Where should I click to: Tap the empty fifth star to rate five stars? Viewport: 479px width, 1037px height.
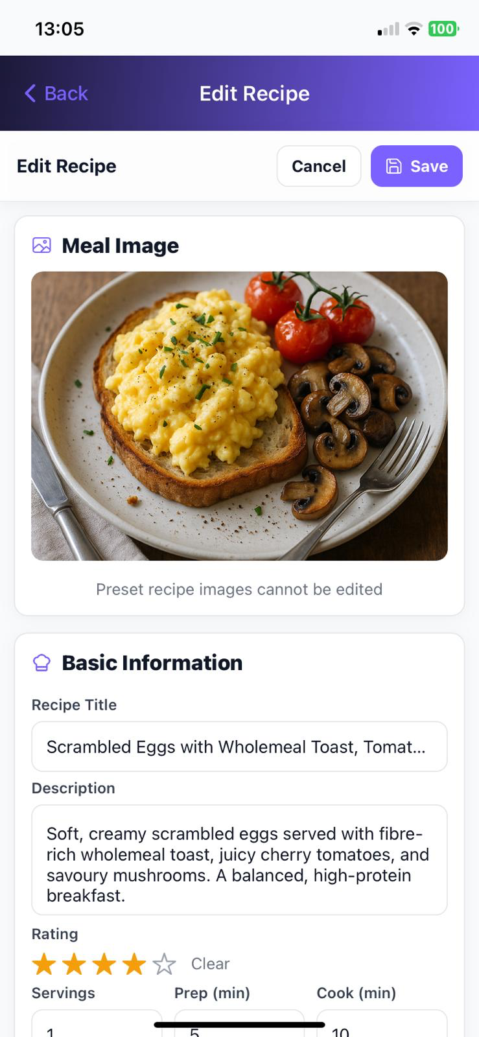(165, 964)
